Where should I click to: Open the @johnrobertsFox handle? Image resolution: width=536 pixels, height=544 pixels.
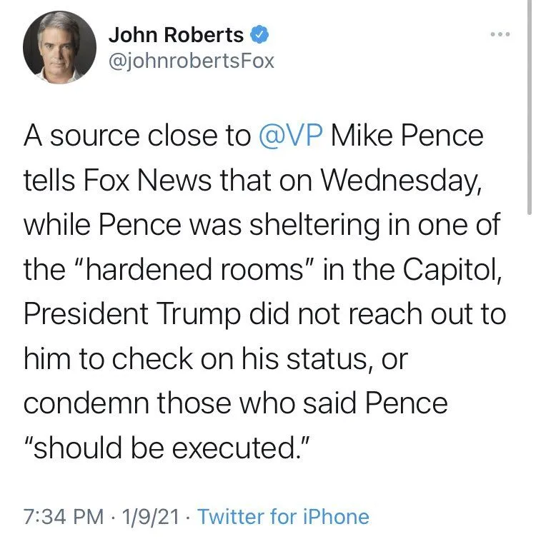(191, 60)
